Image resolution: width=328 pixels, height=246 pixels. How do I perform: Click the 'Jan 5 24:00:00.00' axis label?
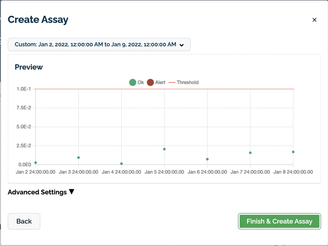click(164, 172)
